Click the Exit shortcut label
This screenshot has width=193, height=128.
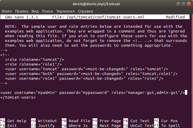pos(12,126)
